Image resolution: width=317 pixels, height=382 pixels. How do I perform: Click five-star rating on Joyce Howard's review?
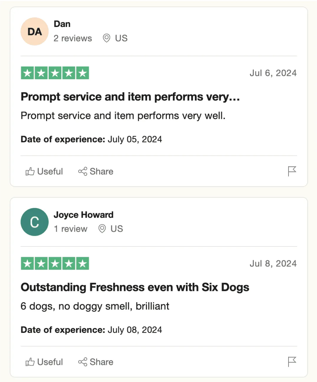click(x=55, y=263)
